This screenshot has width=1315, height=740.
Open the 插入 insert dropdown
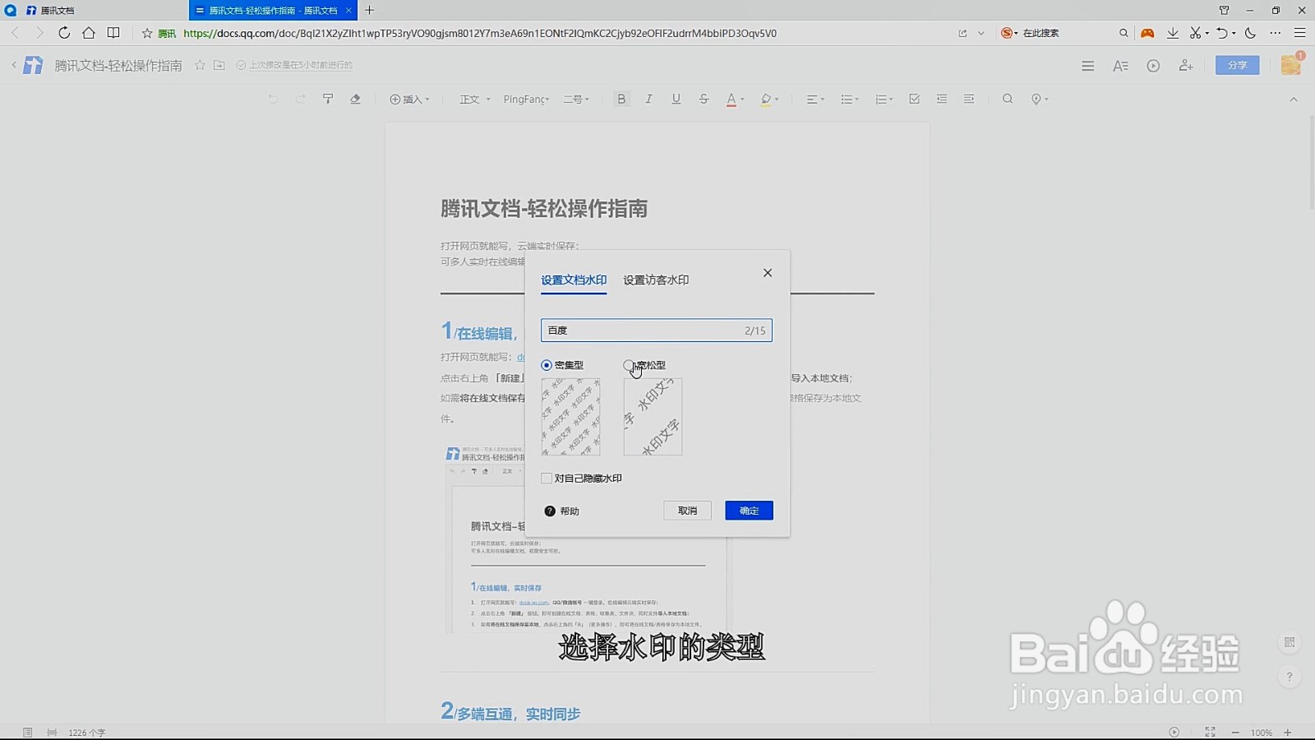[409, 99]
